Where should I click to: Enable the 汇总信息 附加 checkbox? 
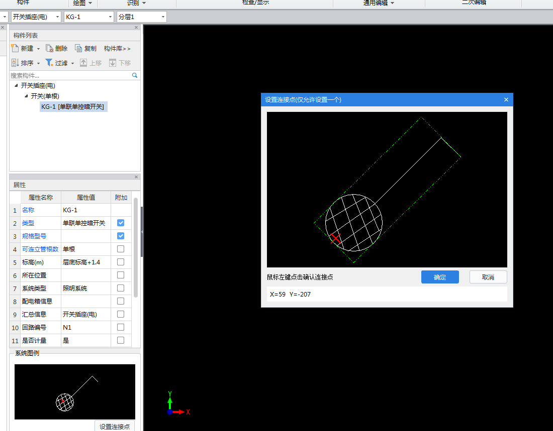coord(121,314)
